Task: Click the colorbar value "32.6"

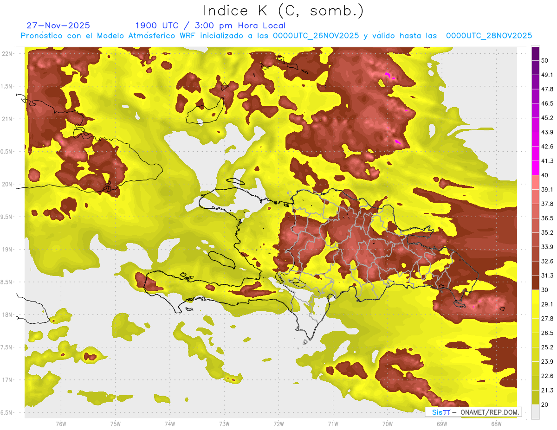Action: [547, 262]
